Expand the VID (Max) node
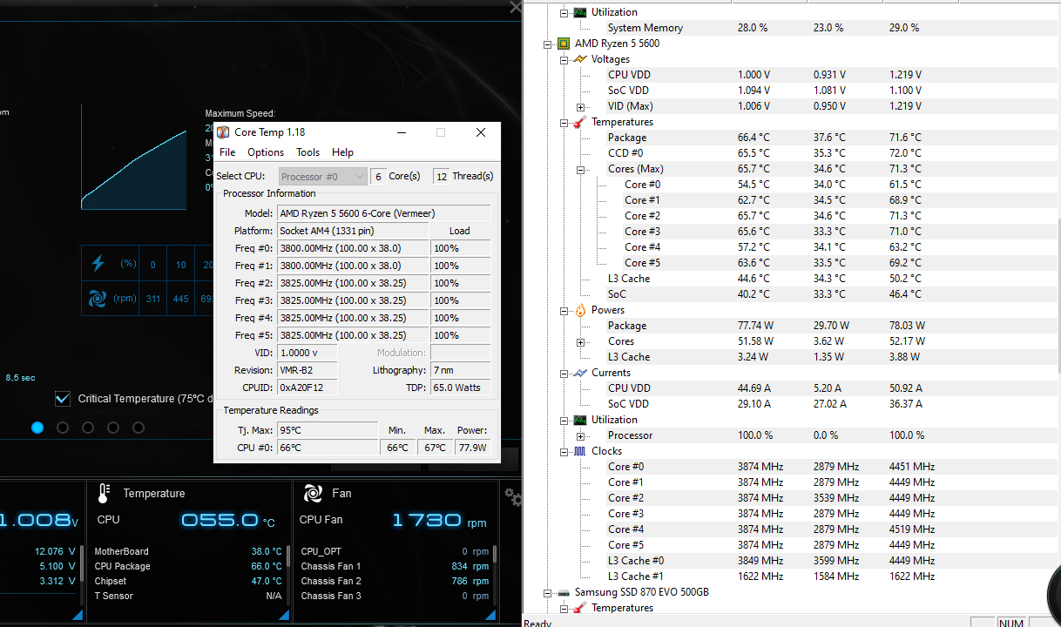This screenshot has width=1061, height=627. (581, 106)
